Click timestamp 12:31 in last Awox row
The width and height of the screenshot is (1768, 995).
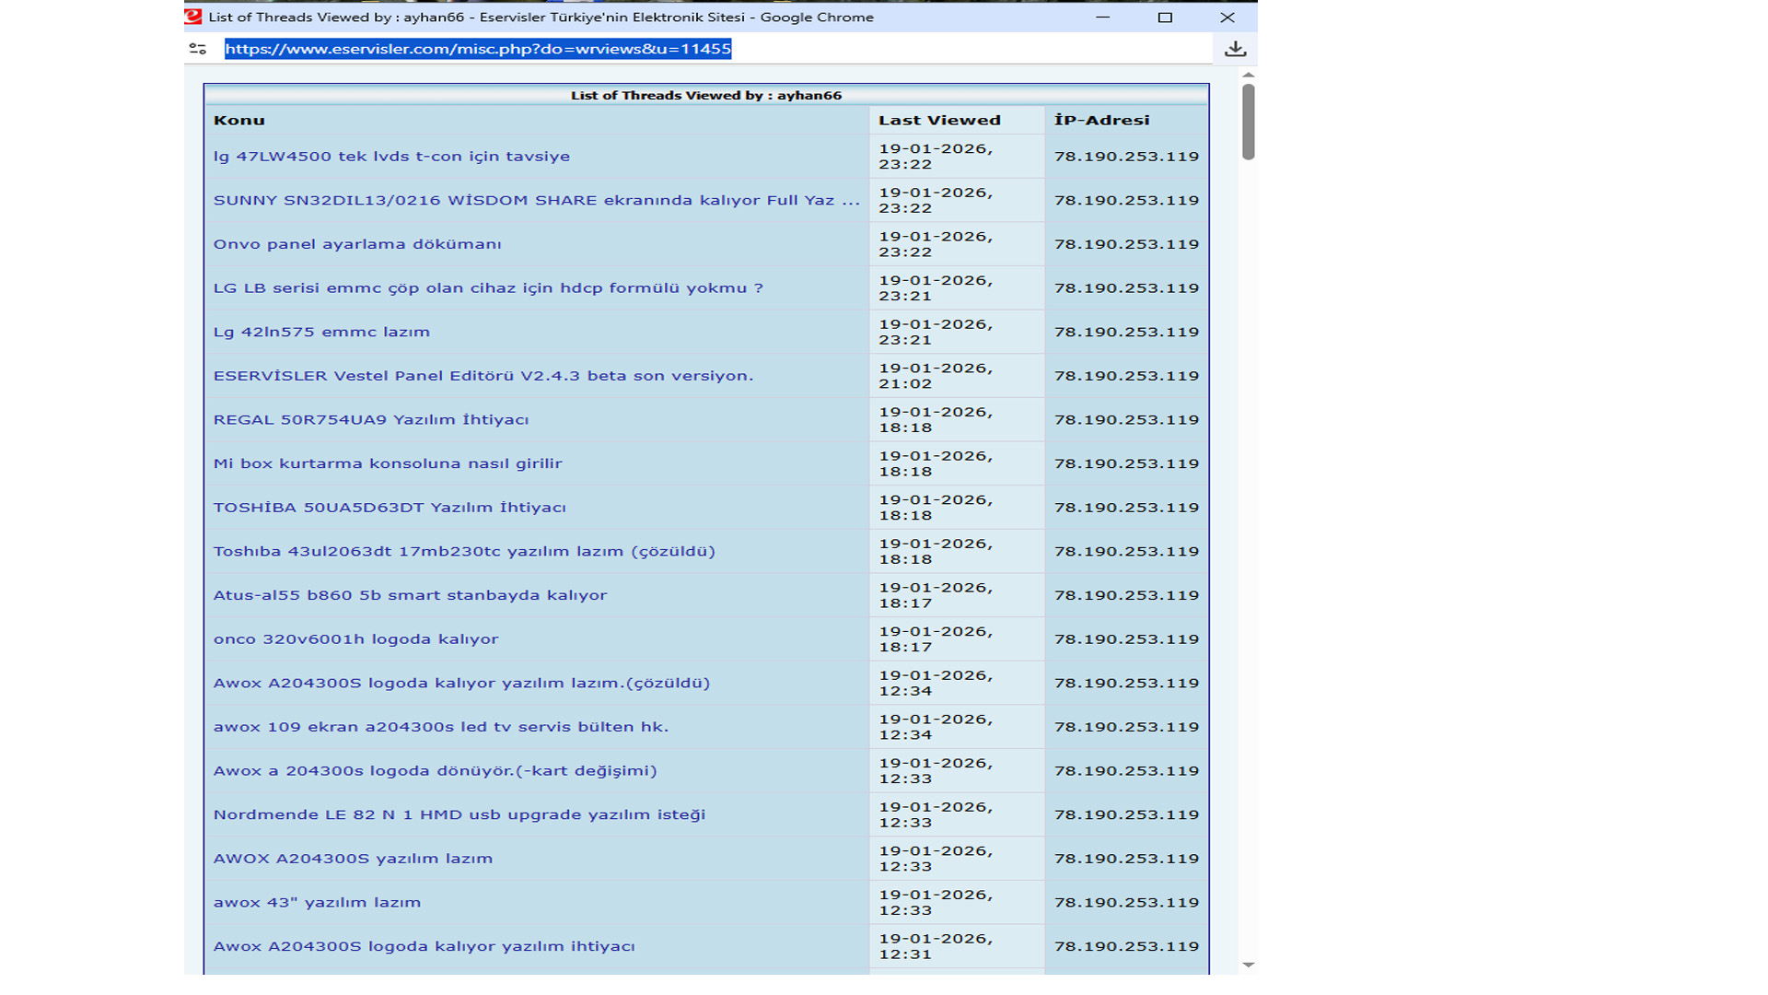coord(936,946)
